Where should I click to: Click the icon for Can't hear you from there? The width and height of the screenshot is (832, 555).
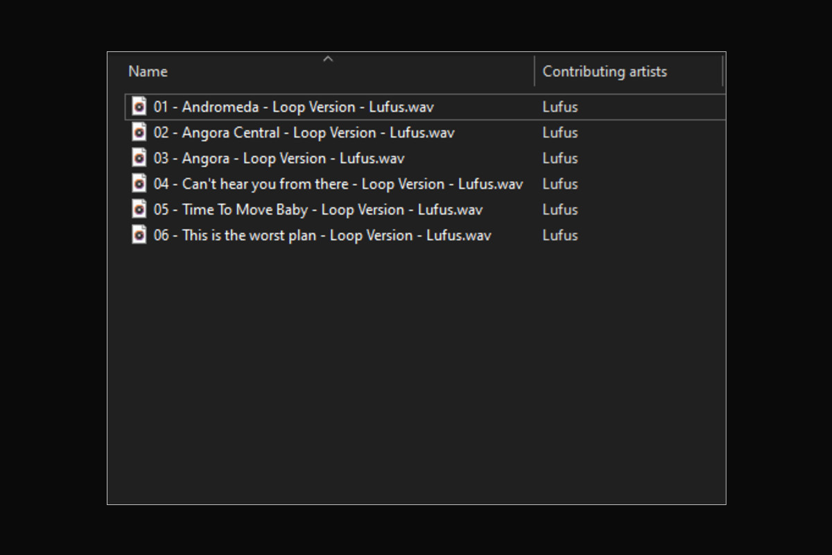[139, 184]
